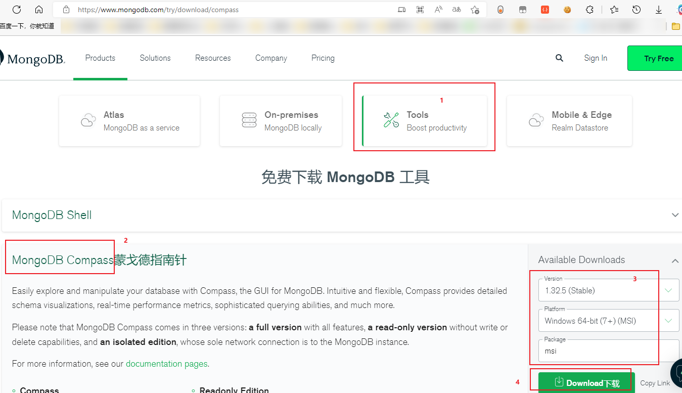The image size is (682, 393).
Task: Go to the browser home page icon
Action: point(39,10)
